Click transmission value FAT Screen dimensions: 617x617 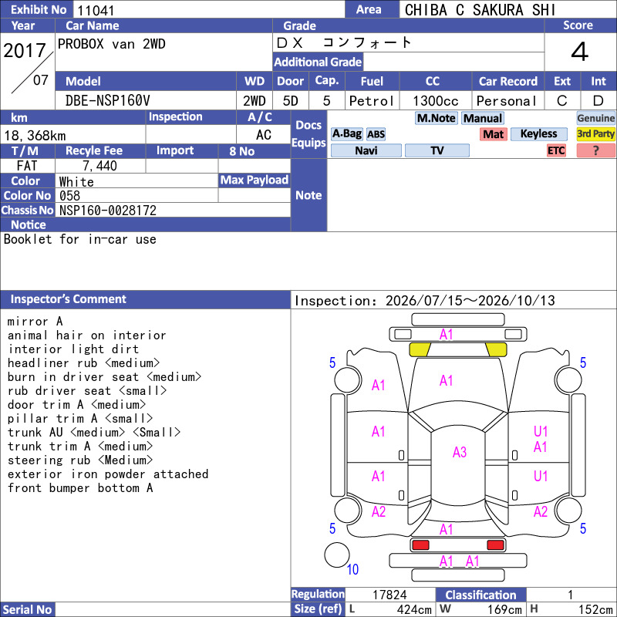click(x=27, y=166)
